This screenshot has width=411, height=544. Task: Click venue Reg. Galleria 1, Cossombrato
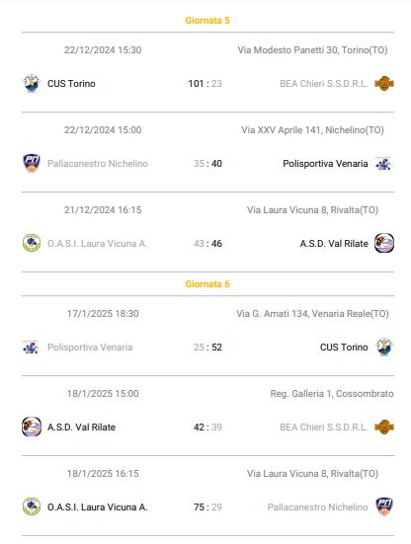(332, 393)
